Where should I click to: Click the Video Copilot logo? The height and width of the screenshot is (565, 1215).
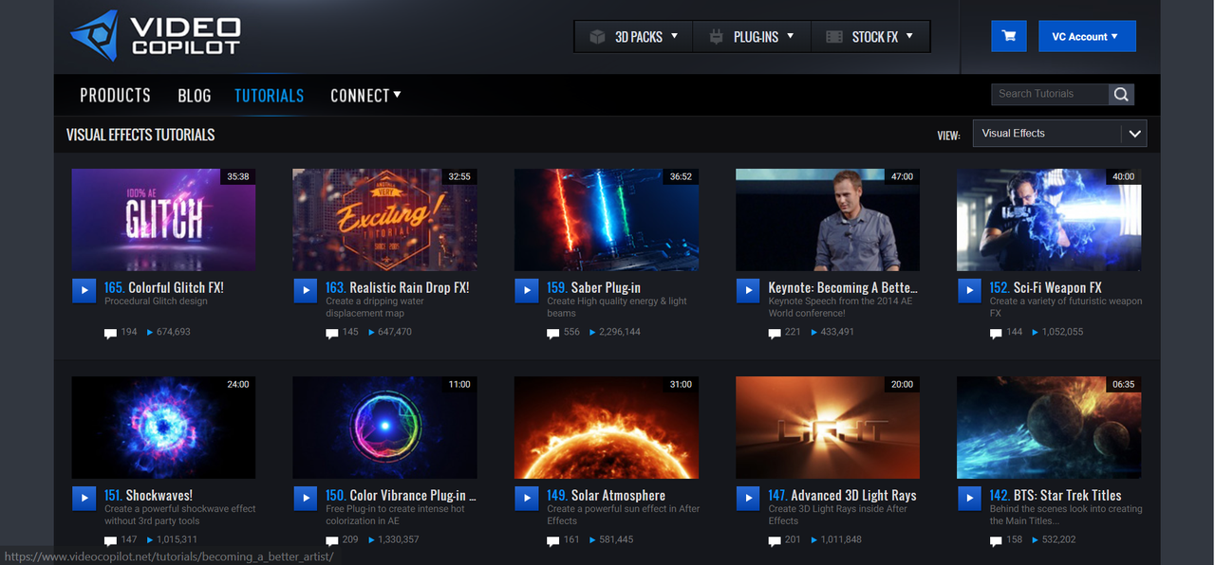pyautogui.click(x=155, y=36)
